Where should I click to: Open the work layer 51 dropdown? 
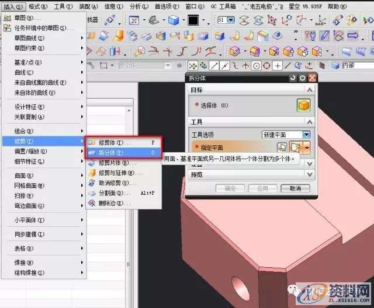[x=231, y=20]
